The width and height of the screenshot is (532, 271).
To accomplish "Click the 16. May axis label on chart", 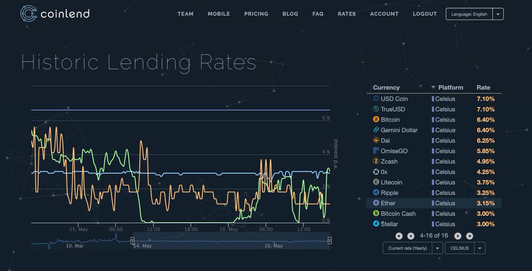I will click(229, 229).
